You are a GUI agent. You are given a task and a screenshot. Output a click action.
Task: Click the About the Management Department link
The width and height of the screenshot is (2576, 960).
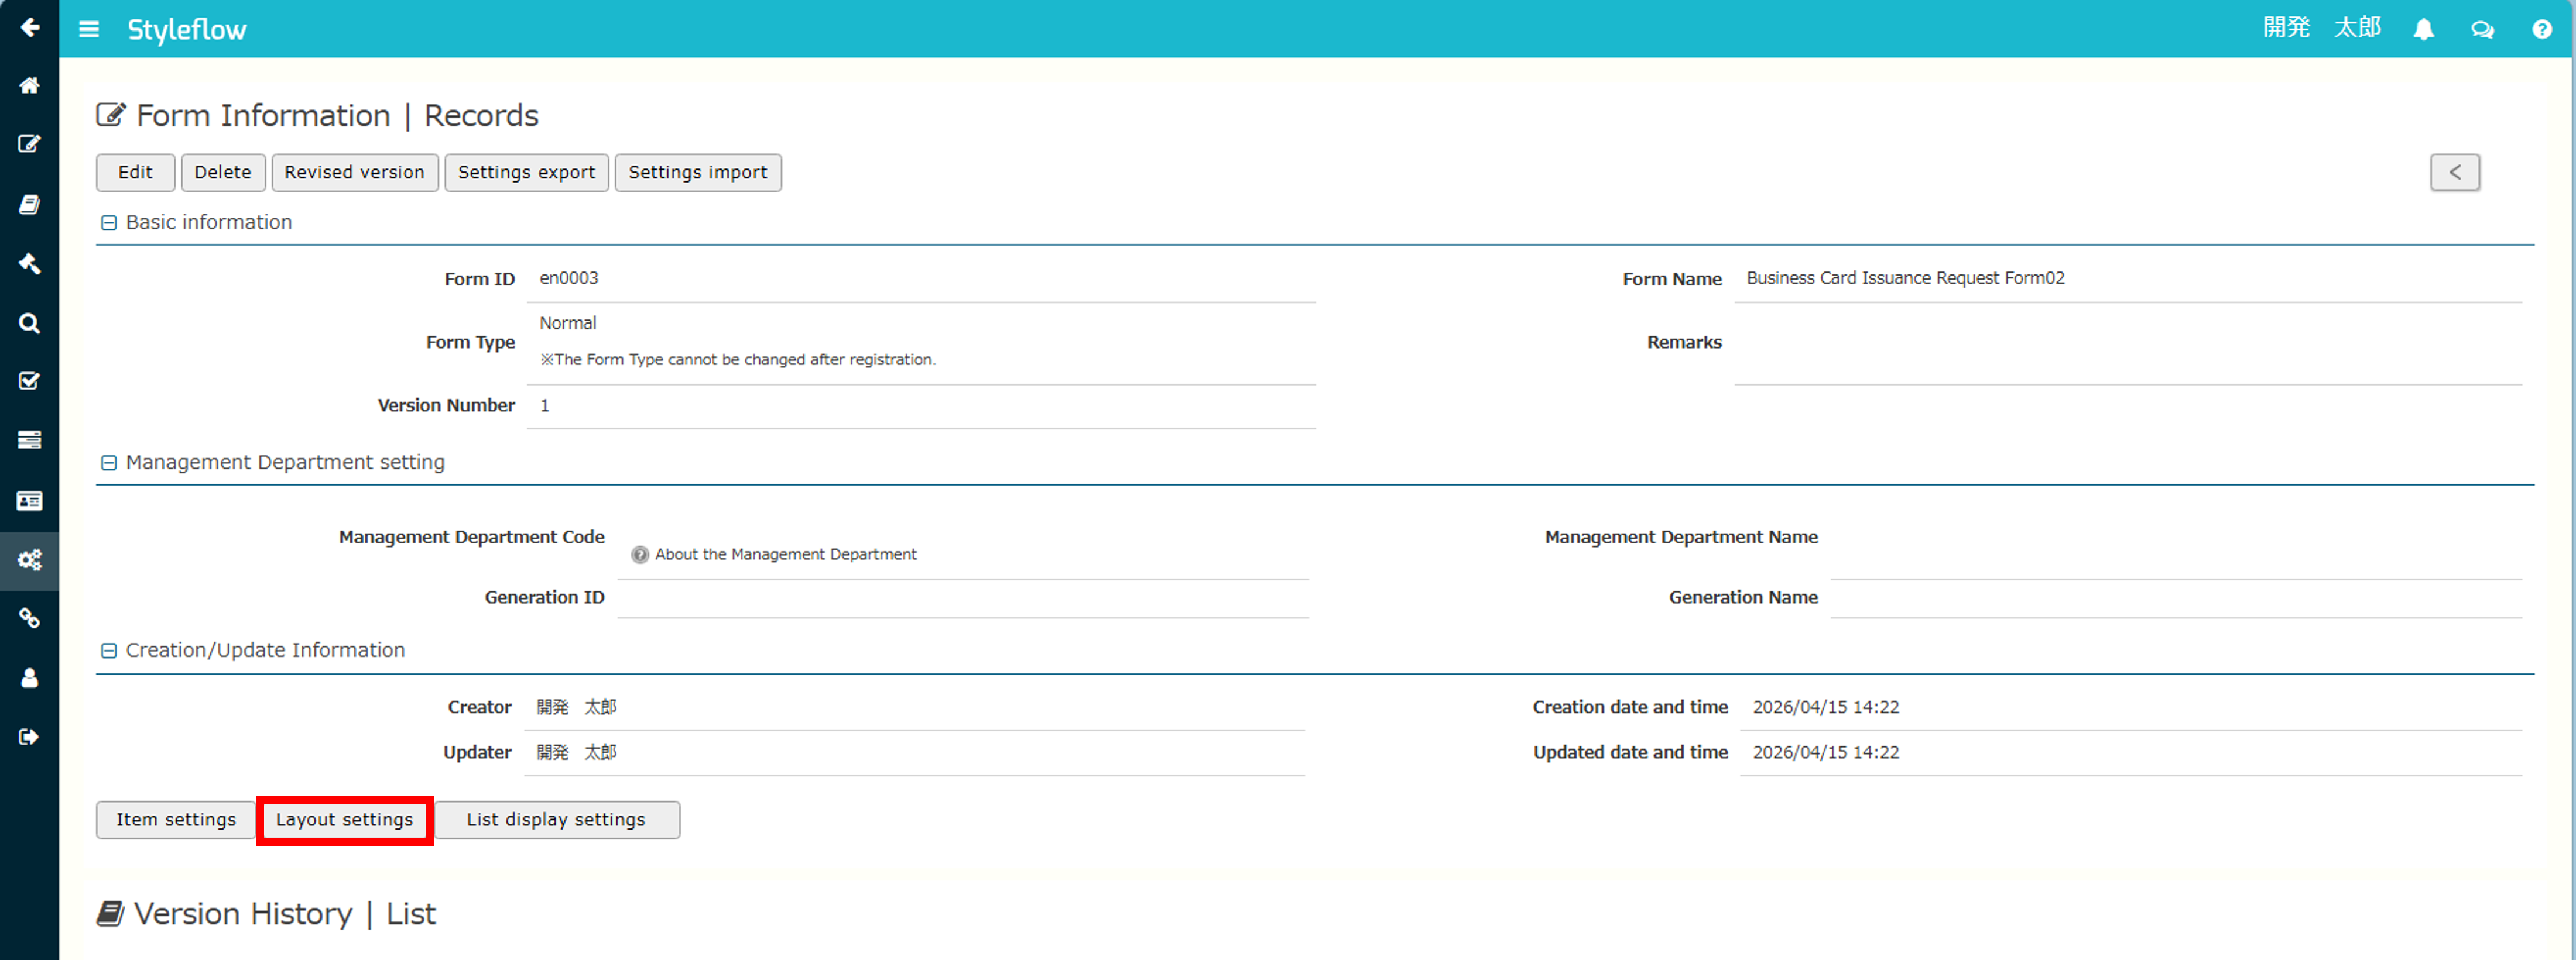pos(786,555)
